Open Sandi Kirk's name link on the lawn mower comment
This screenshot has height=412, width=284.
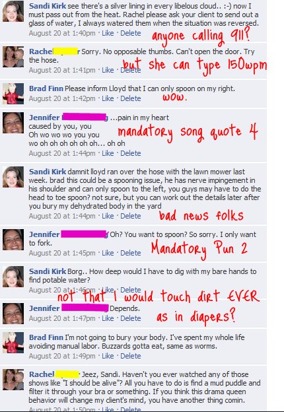pyautogui.click(x=48, y=172)
